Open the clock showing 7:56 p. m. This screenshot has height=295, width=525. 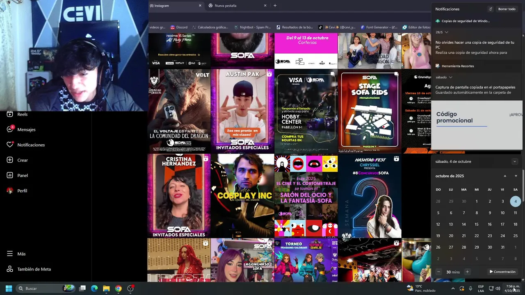click(x=513, y=288)
